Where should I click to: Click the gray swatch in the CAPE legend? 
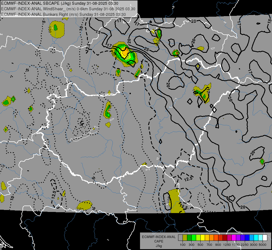click(x=180, y=237)
